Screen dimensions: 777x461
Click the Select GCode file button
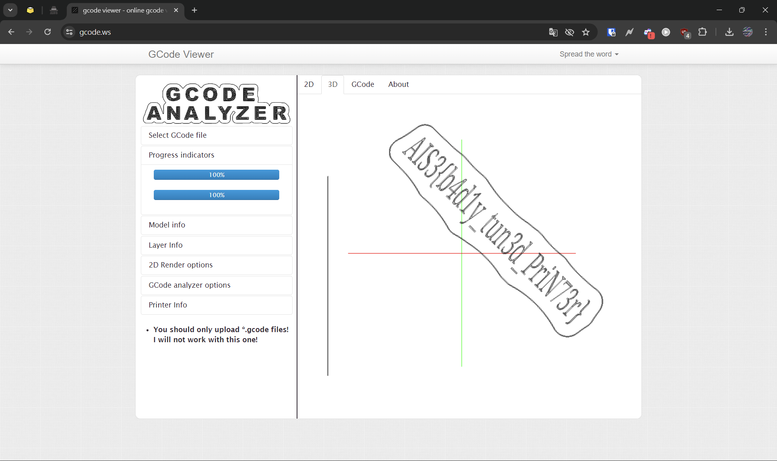(216, 135)
